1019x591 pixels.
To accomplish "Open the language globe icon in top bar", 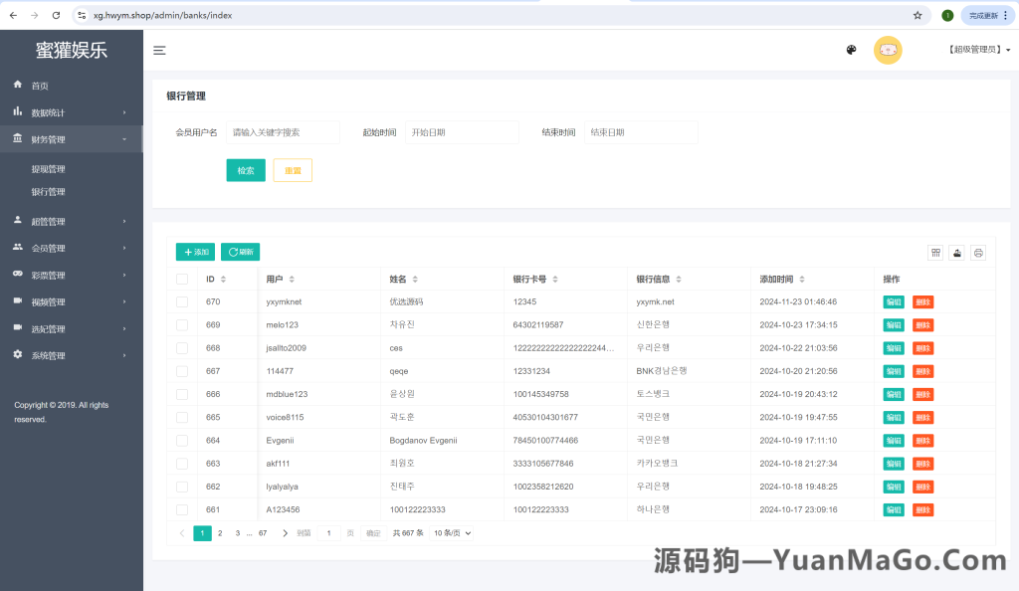I will click(851, 50).
